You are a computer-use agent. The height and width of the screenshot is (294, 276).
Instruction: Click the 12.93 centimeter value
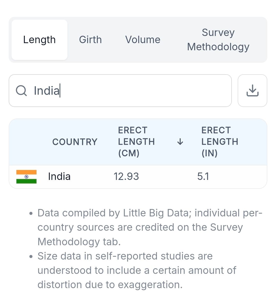126,177
